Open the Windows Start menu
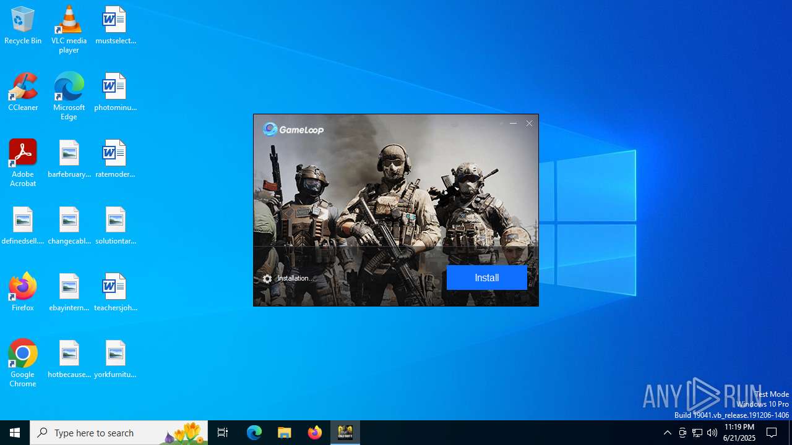 pos(15,433)
